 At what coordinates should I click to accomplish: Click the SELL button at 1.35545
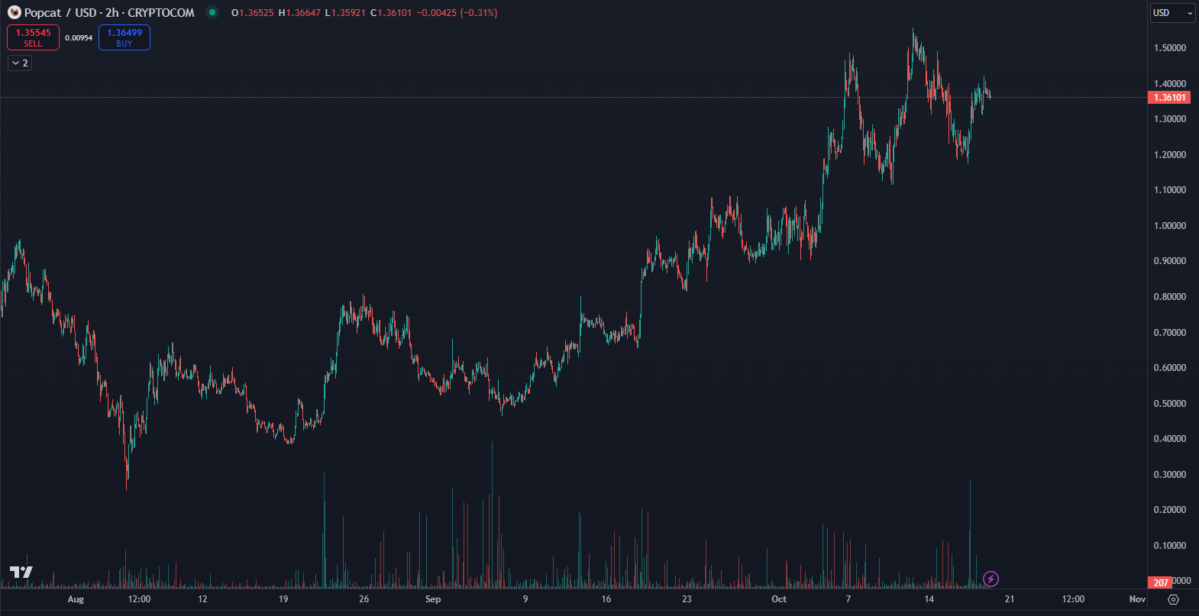point(33,37)
